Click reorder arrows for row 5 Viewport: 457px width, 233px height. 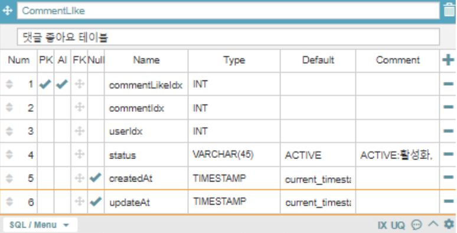[x=9, y=178]
